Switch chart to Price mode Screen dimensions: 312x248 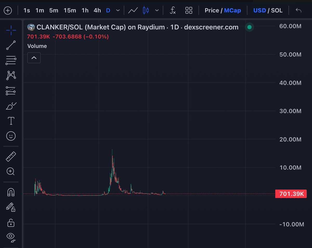[212, 11]
